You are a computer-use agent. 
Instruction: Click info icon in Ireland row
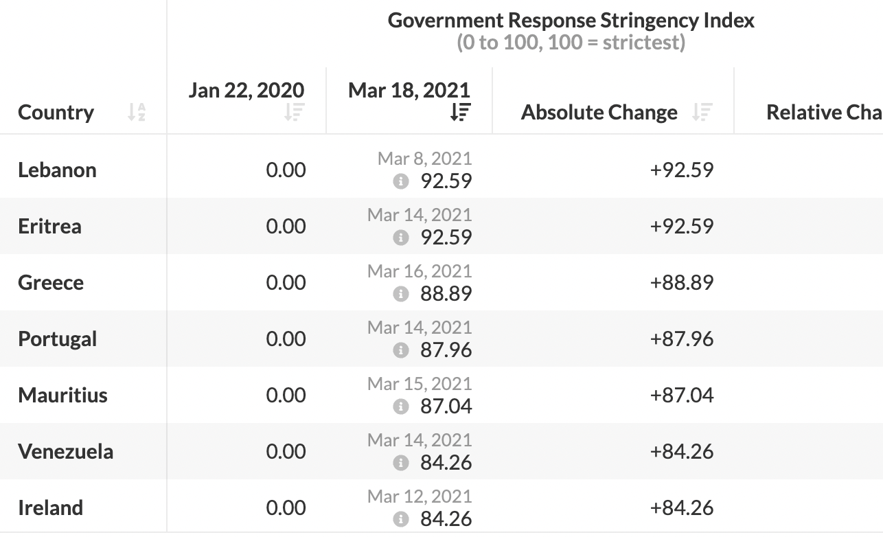click(x=400, y=519)
